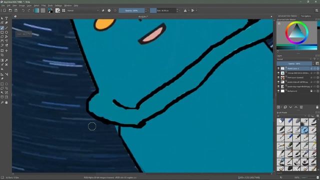The width and height of the screenshot is (320, 180).
Task: Toggle visibility of second layer in list
Action: 278,73
